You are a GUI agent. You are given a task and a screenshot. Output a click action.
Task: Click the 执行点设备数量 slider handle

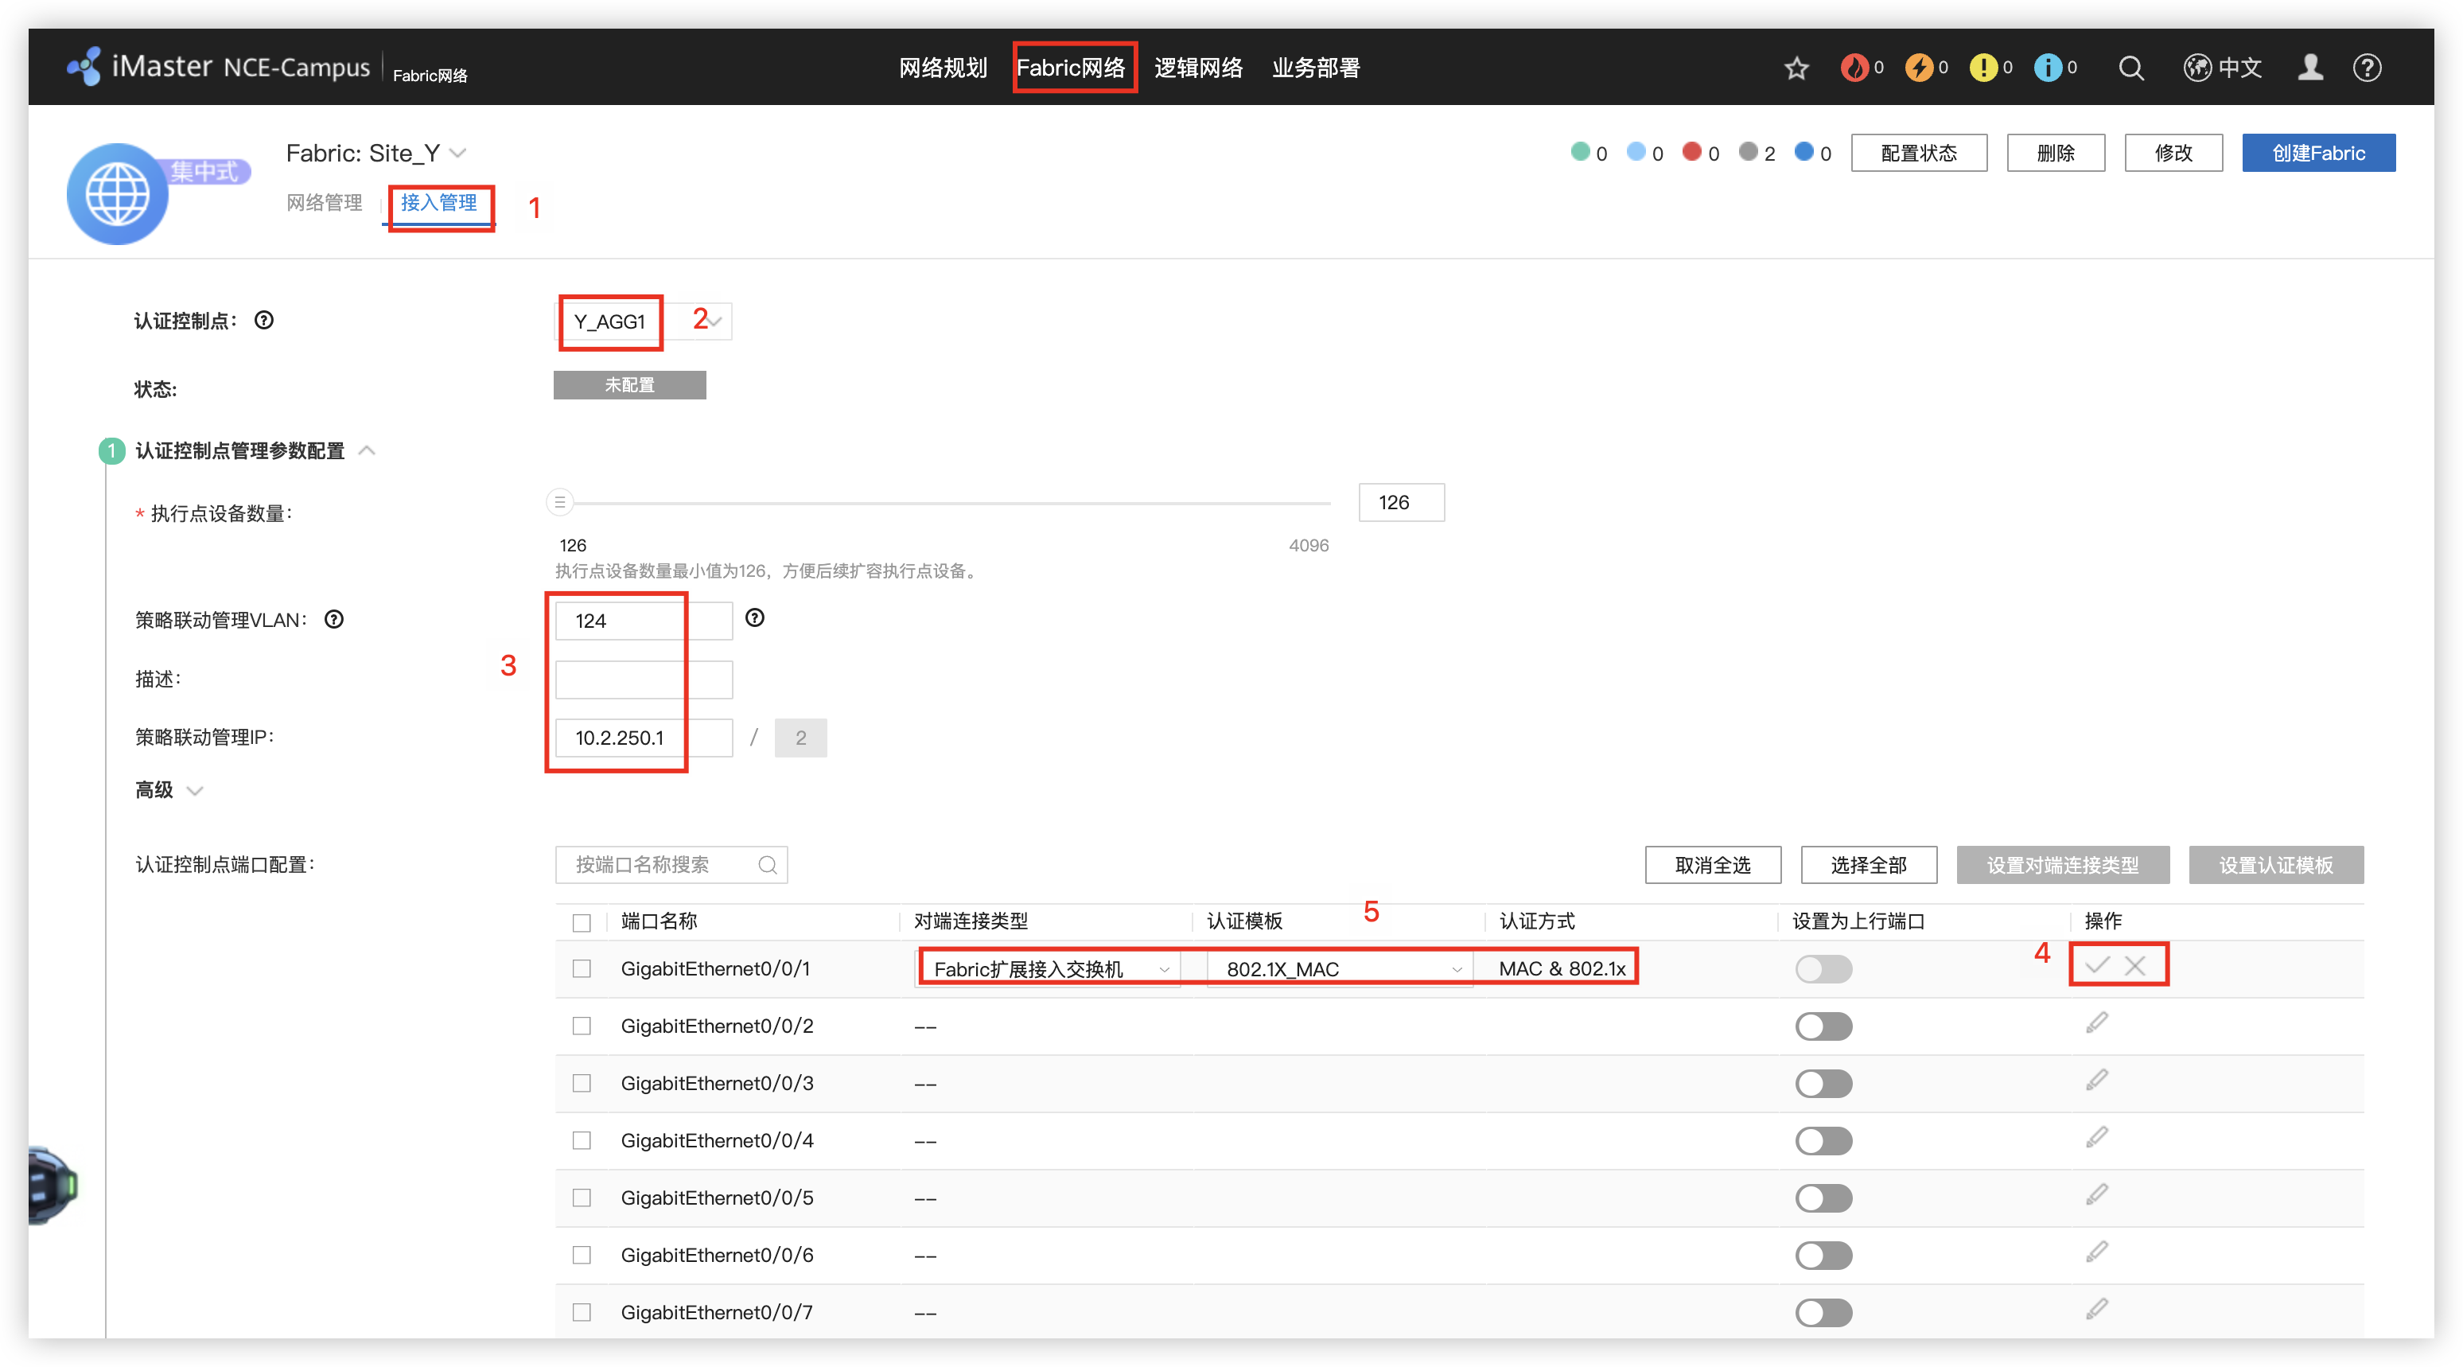pyautogui.click(x=560, y=502)
